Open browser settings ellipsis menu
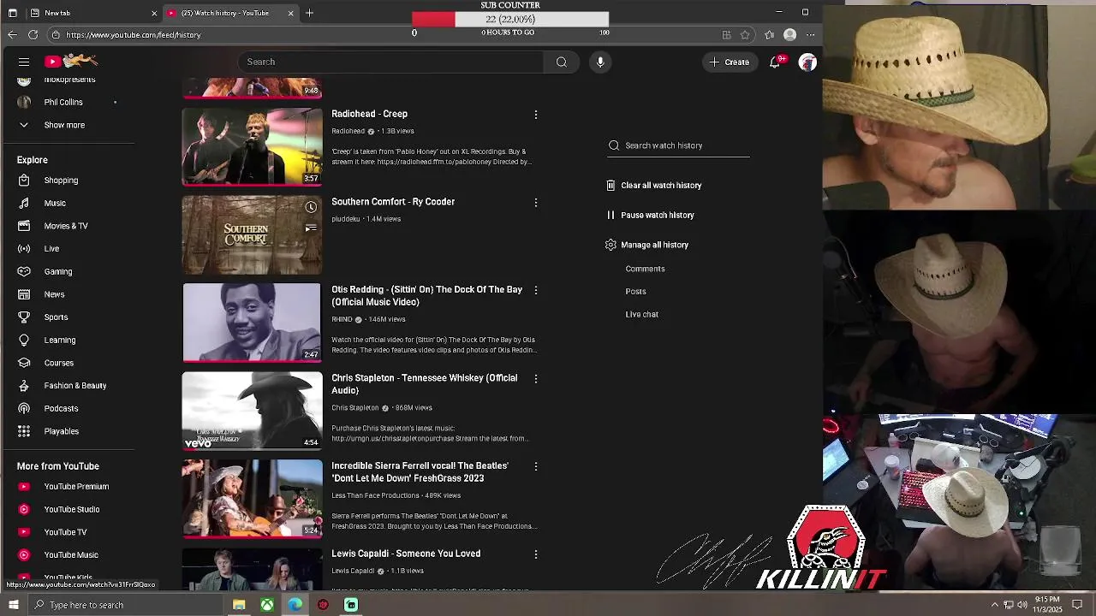1096x616 pixels. pos(810,35)
